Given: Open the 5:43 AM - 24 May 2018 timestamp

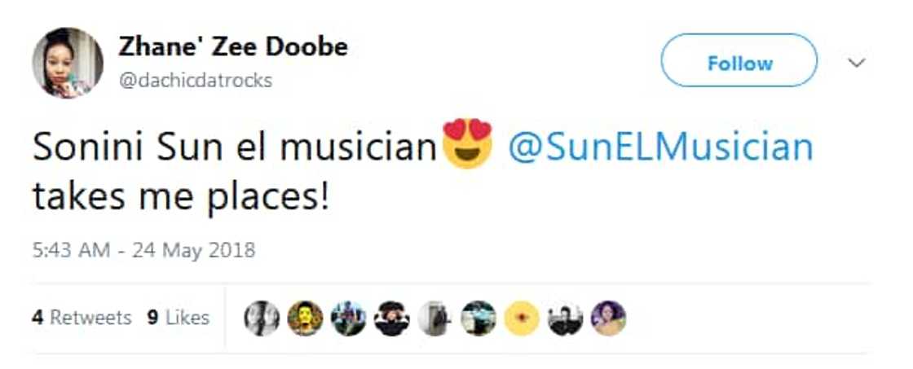Looking at the screenshot, I should (x=143, y=250).
